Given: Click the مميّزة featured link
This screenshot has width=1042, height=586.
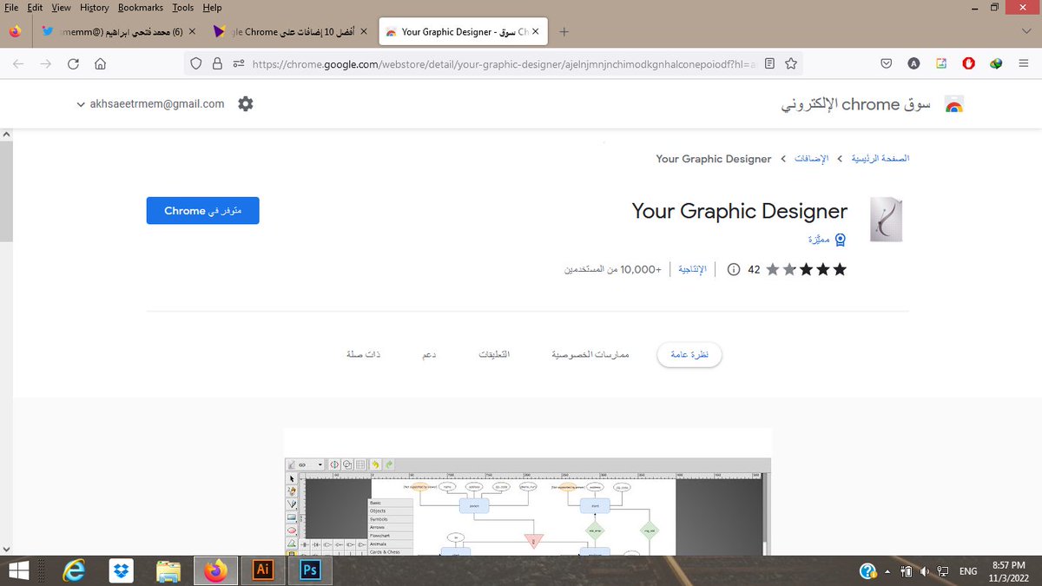Looking at the screenshot, I should [x=818, y=240].
